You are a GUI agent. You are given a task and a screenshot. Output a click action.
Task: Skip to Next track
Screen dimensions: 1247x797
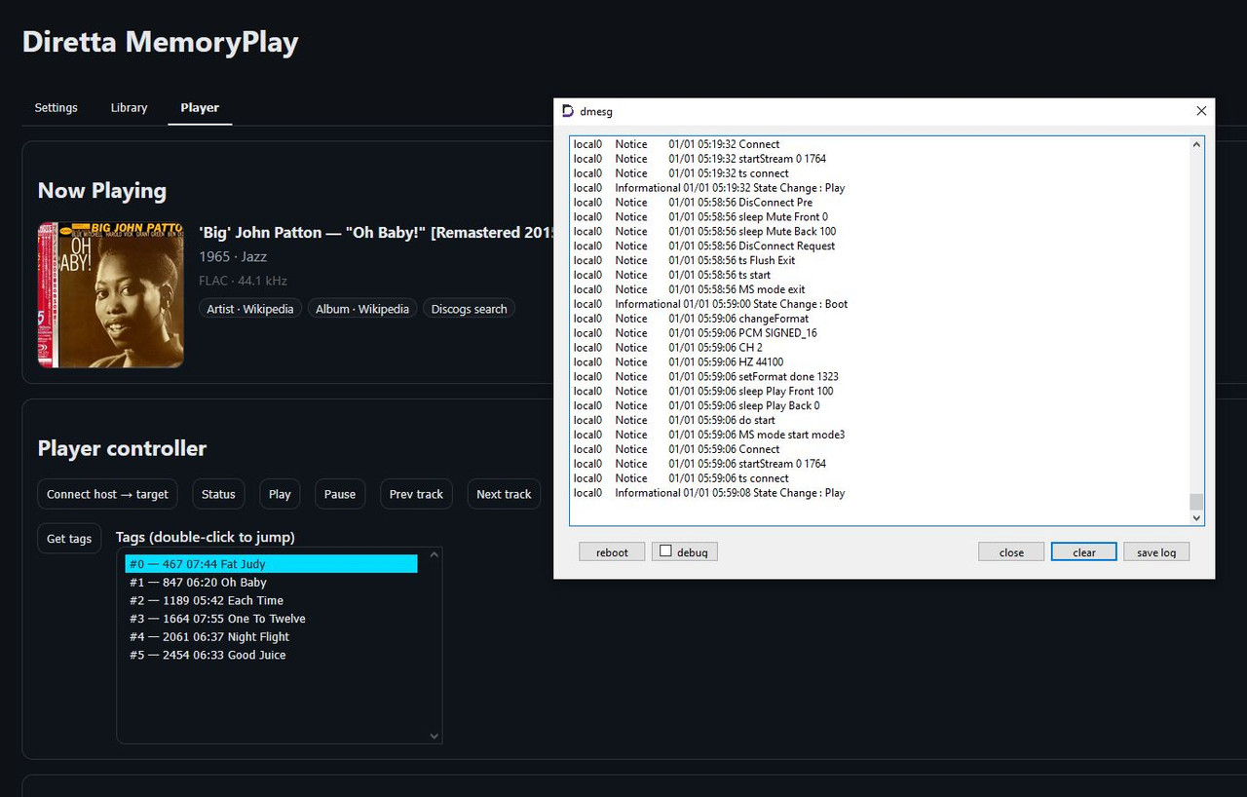click(504, 494)
